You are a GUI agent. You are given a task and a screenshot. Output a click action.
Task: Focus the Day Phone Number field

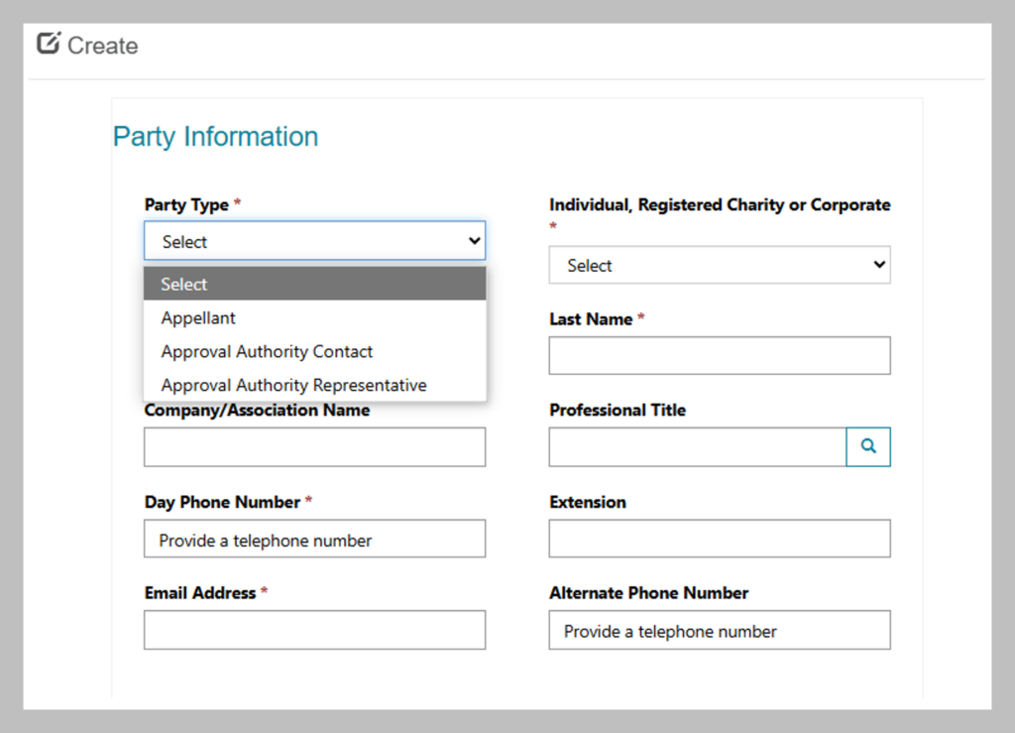314,539
